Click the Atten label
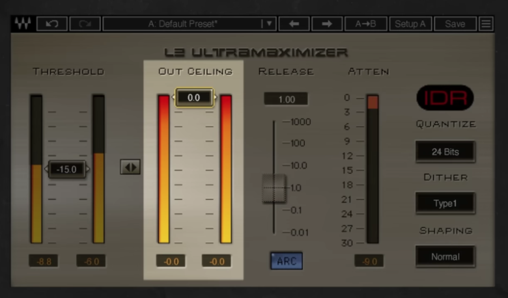The image size is (508, 298). (369, 72)
